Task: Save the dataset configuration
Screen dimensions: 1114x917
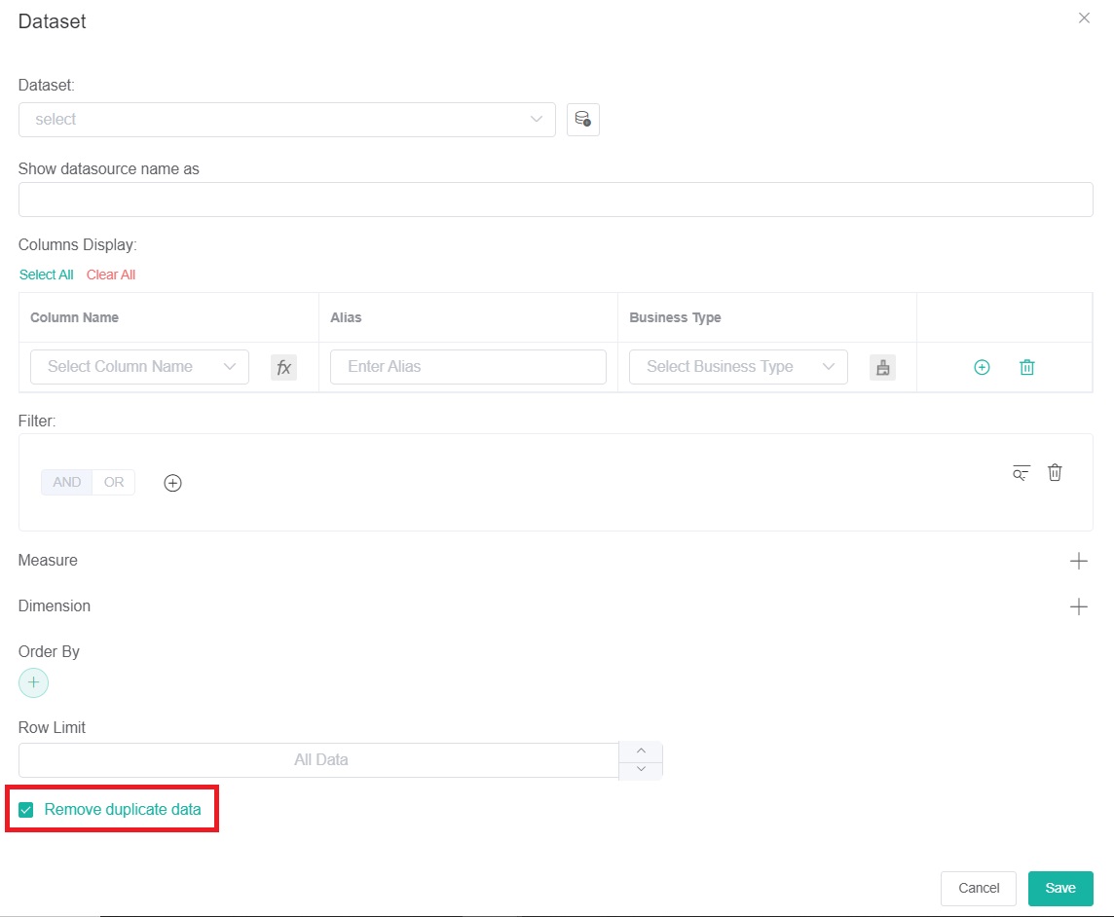Action: tap(1059, 888)
